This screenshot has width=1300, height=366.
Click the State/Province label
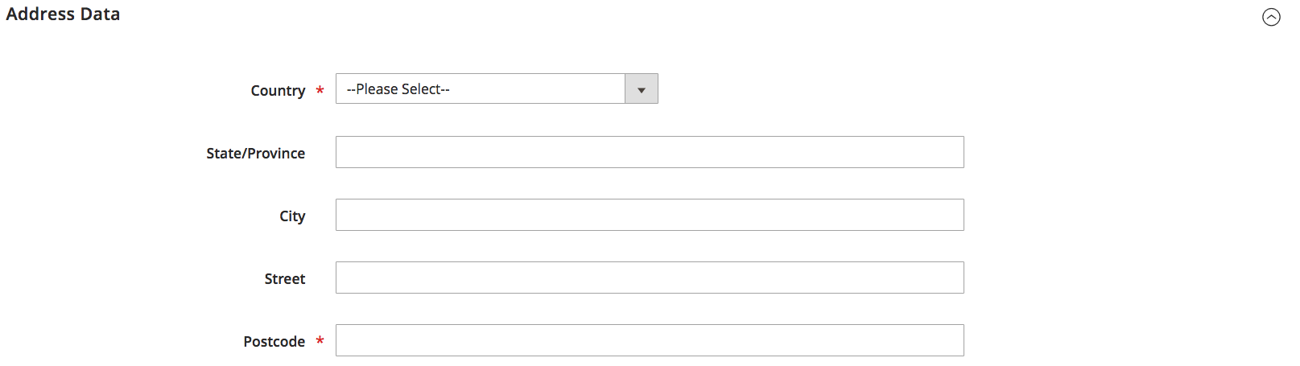(255, 153)
